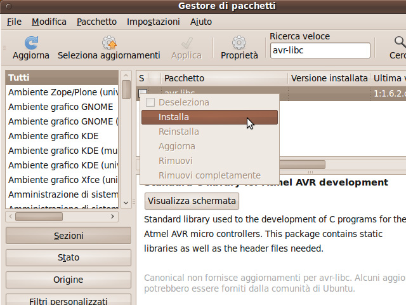Click category list scroll down arrow
The image size is (406, 305).
click(x=126, y=203)
